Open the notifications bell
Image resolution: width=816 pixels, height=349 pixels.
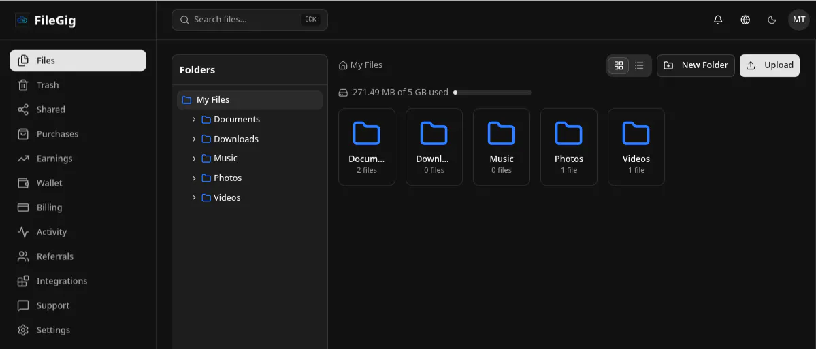[718, 20]
